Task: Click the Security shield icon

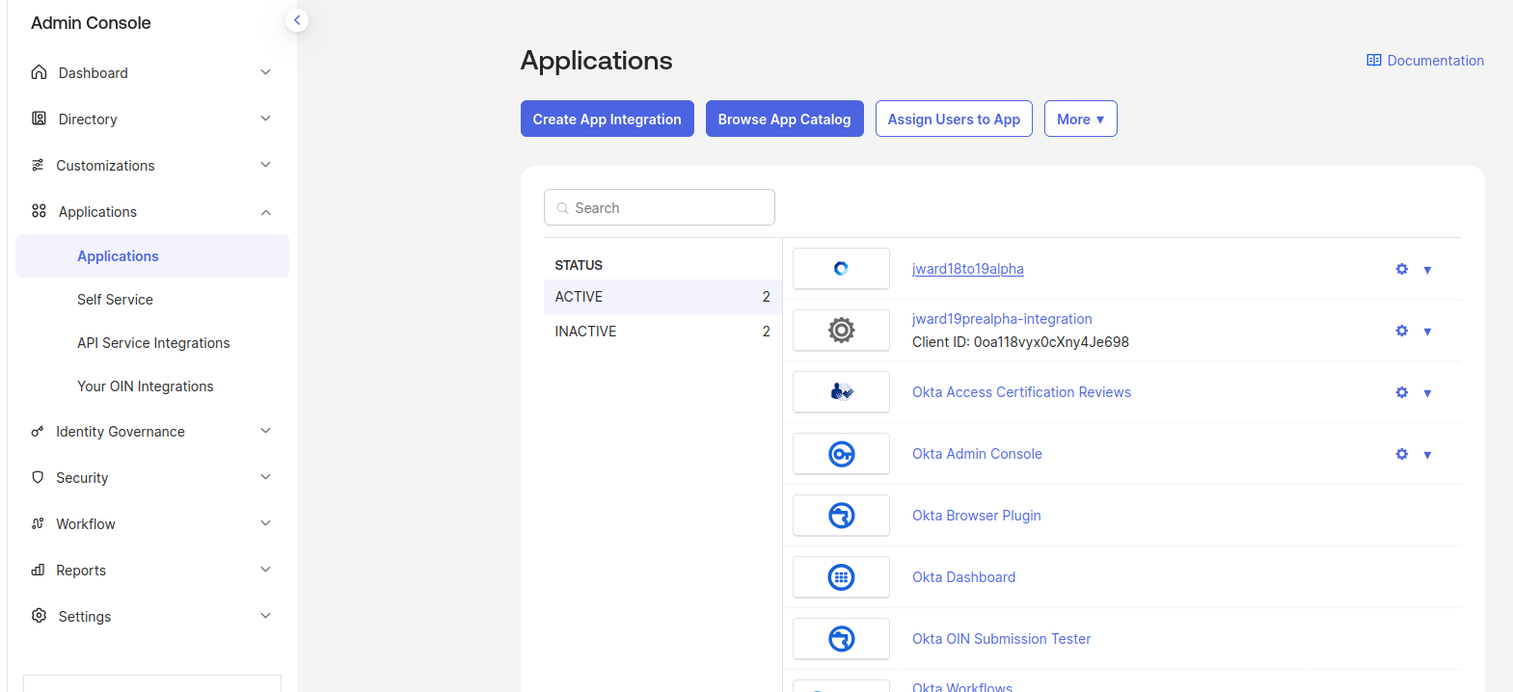Action: [x=38, y=477]
